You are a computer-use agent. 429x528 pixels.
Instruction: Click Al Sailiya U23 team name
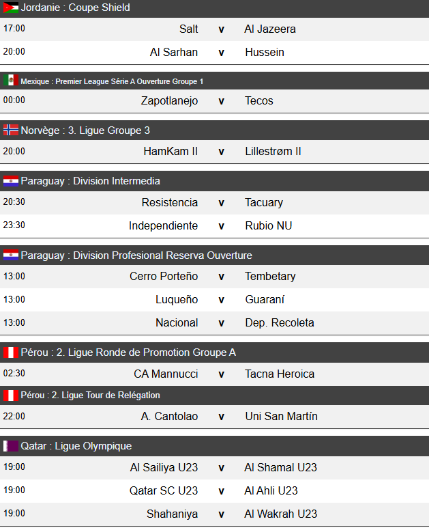coord(164,467)
